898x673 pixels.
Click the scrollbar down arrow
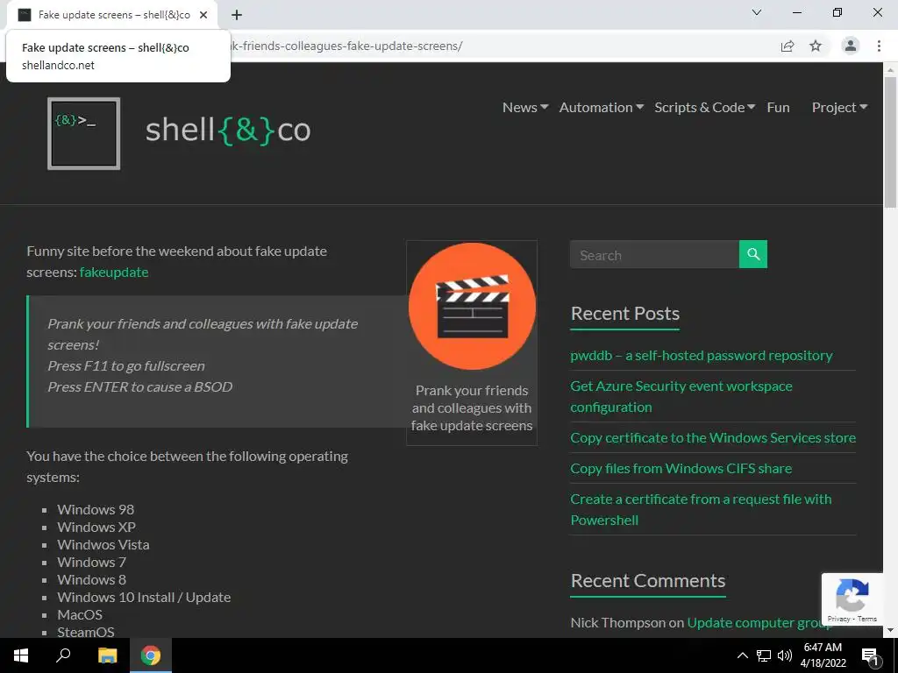coord(890,631)
